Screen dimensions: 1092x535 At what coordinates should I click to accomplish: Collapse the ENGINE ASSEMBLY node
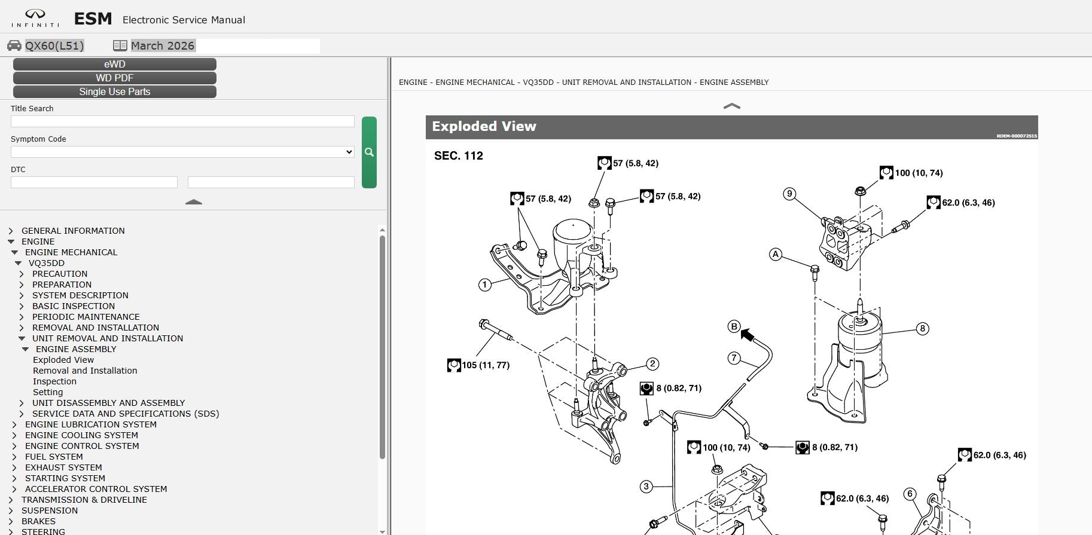click(25, 349)
